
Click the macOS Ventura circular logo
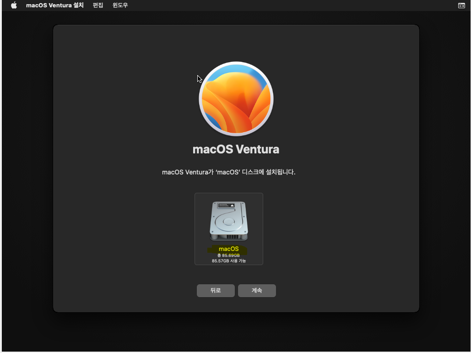[x=236, y=99]
